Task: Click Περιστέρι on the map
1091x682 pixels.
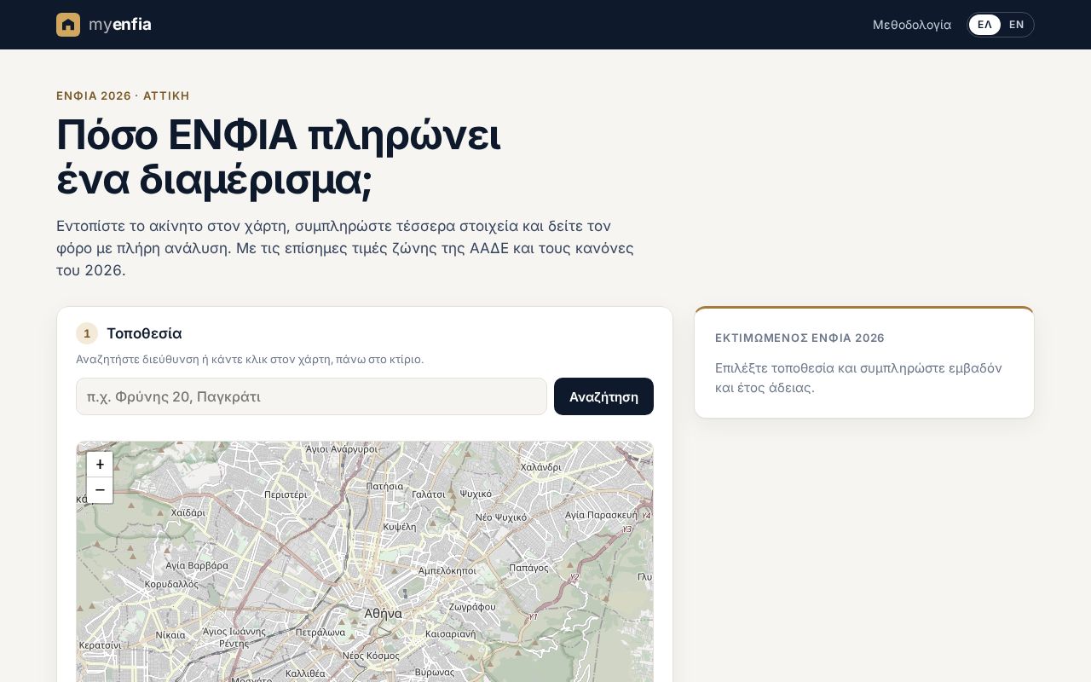Action: click(286, 494)
